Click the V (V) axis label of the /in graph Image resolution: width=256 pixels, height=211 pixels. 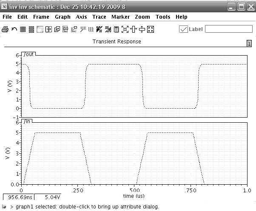8,153
